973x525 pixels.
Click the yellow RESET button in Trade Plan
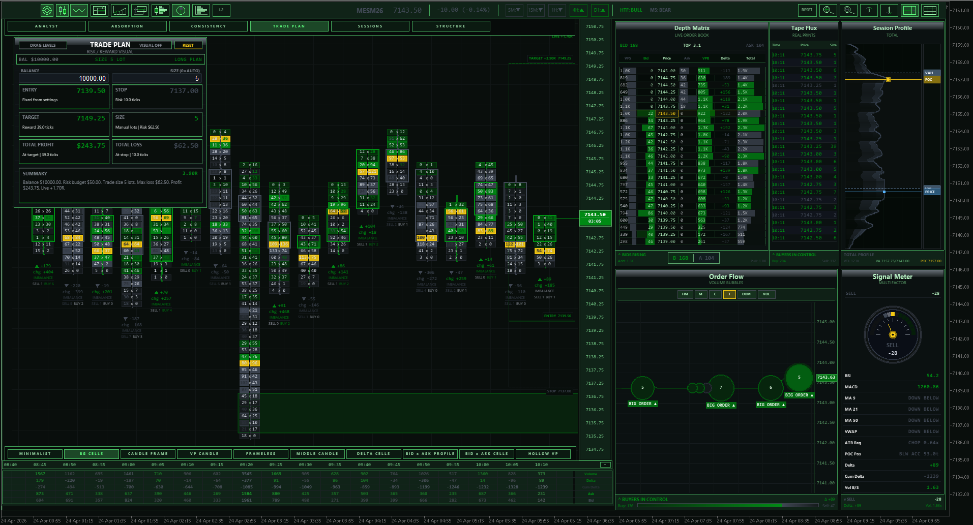click(188, 45)
